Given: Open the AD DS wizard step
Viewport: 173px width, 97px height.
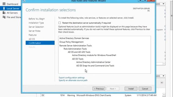Looking at the screenshot, I should 32,39.
